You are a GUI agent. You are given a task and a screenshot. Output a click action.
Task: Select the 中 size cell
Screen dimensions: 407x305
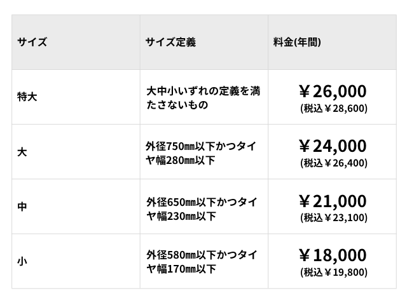pyautogui.click(x=22, y=207)
